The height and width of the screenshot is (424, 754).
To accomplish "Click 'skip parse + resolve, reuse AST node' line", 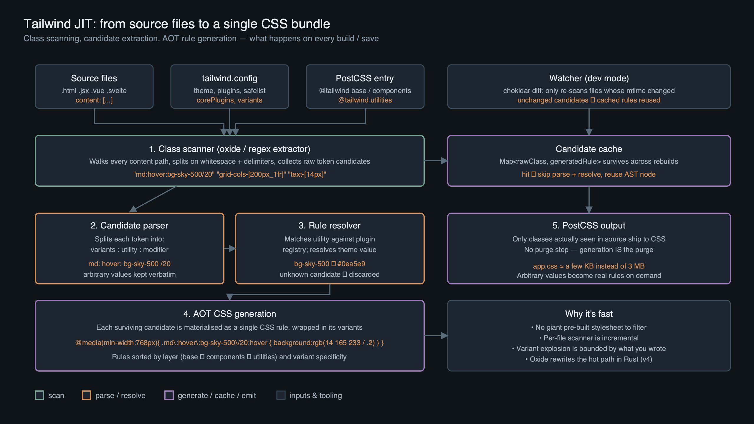I will point(589,174).
